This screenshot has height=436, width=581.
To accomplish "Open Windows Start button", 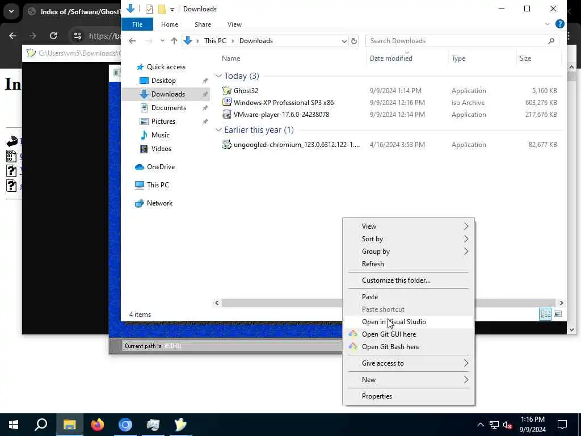I will [14, 425].
